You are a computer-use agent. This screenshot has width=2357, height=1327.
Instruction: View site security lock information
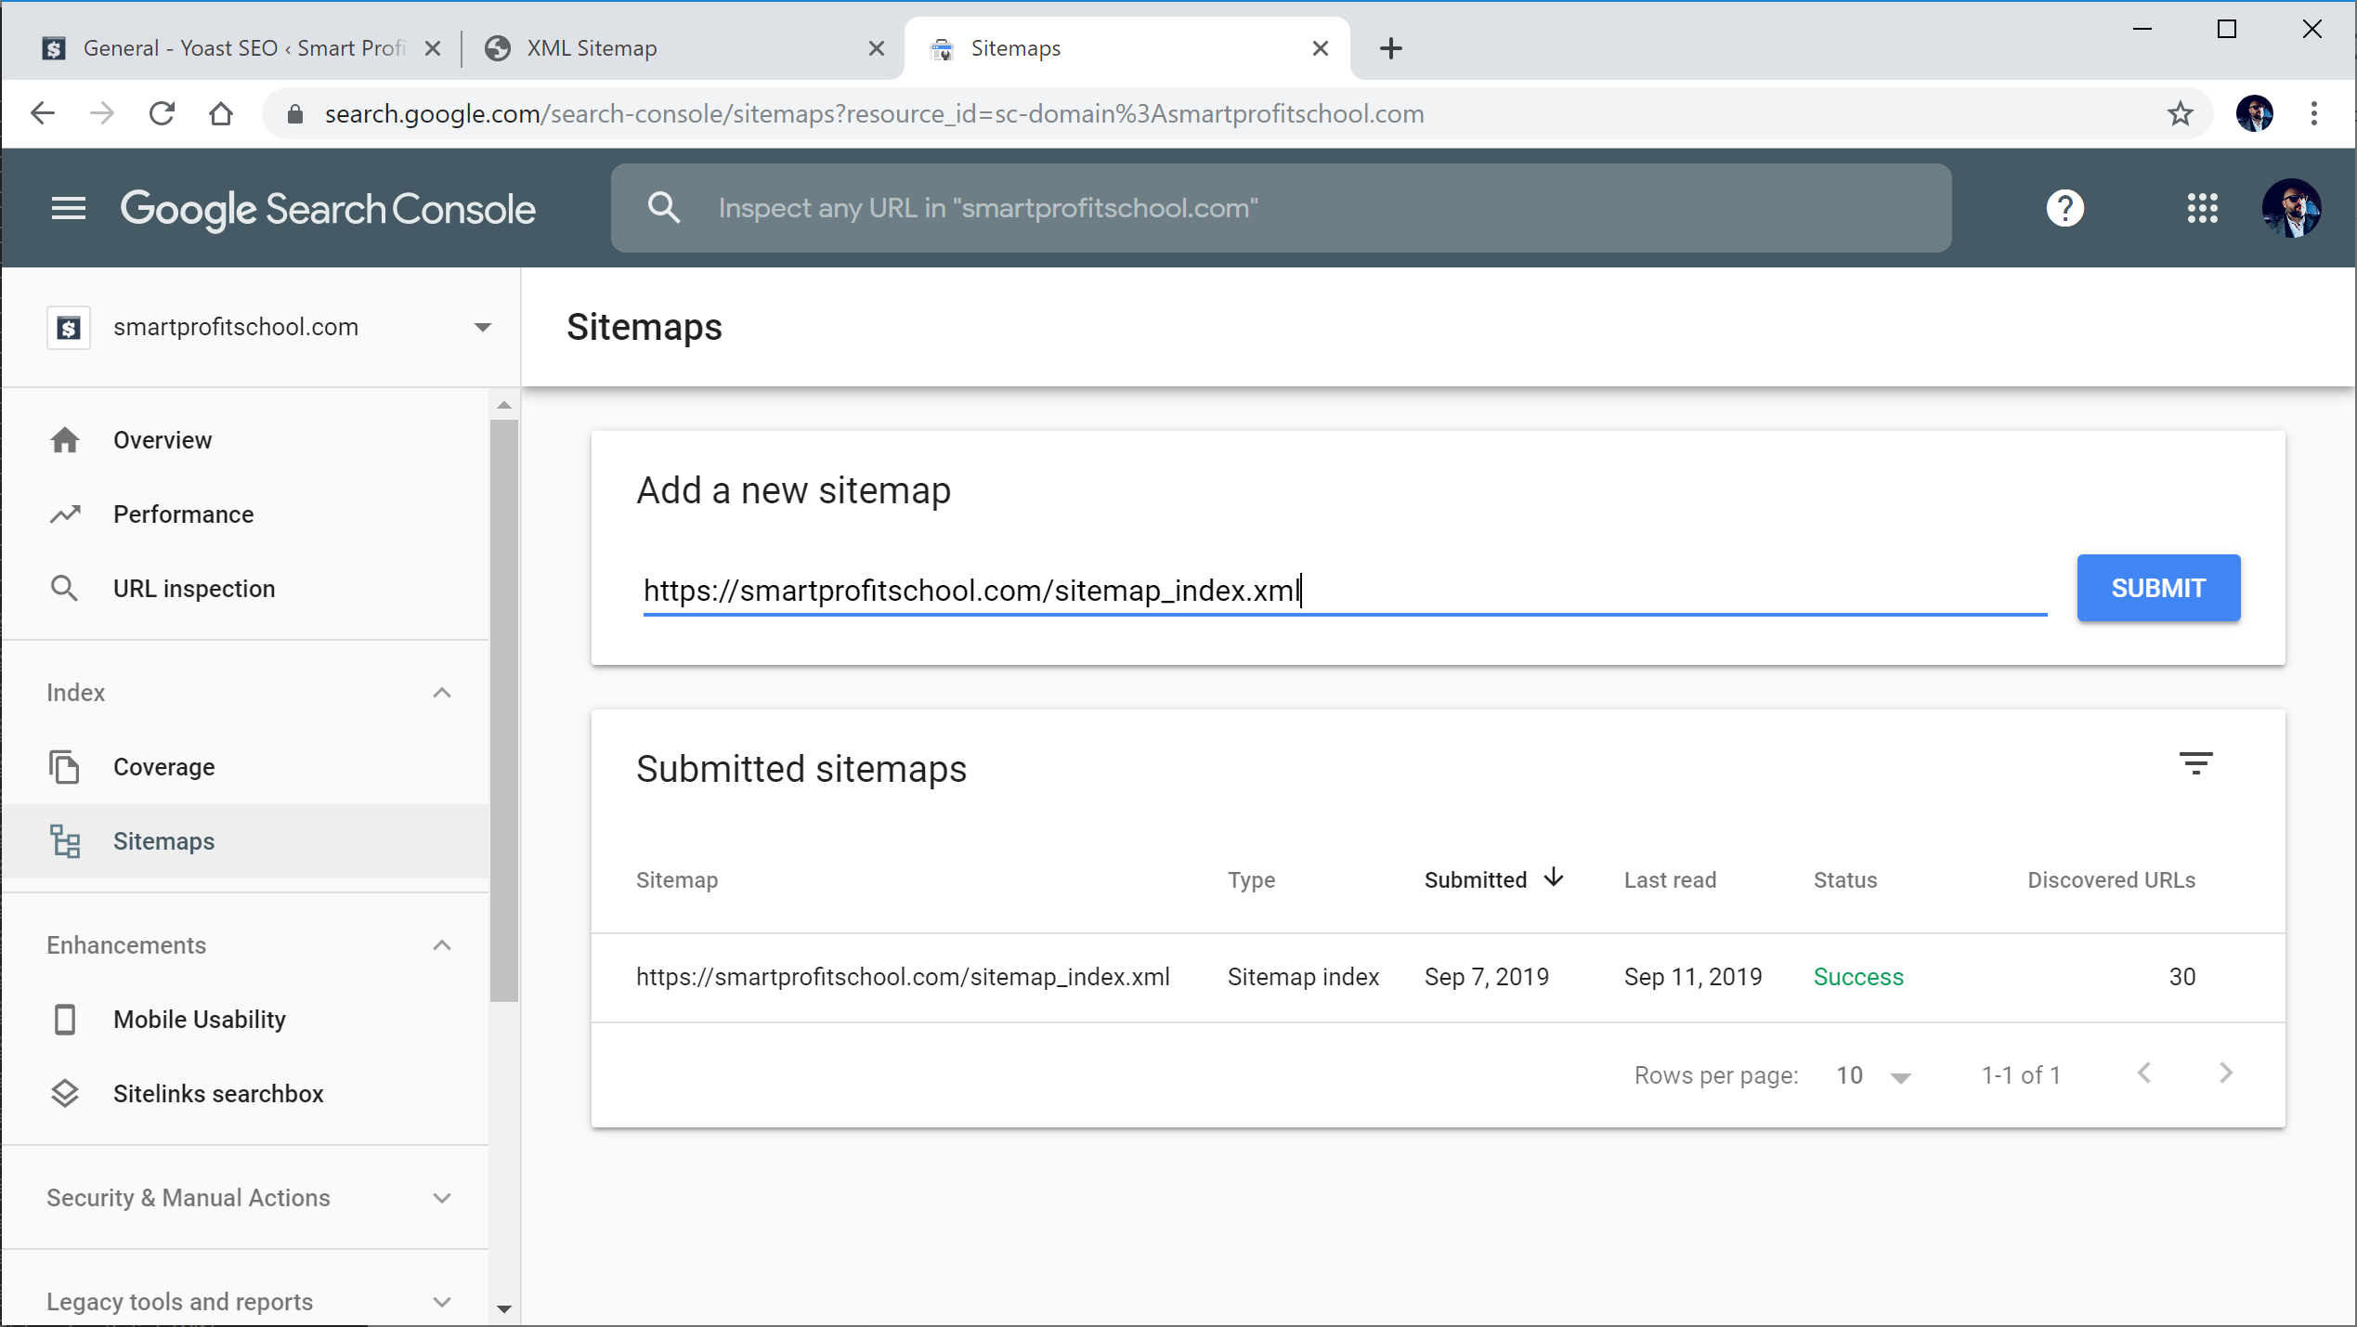295,113
